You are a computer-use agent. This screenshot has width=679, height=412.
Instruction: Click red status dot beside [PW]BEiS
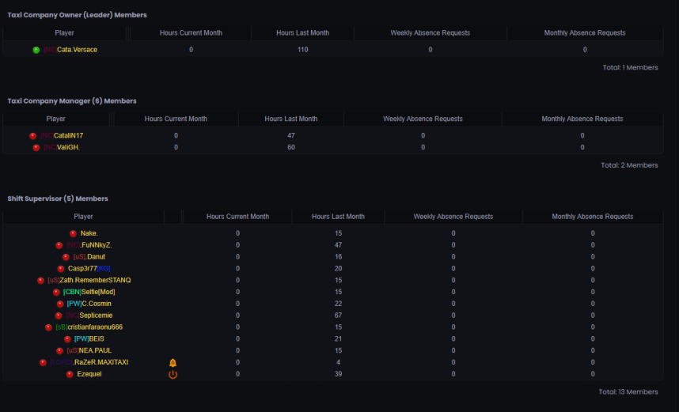click(67, 339)
